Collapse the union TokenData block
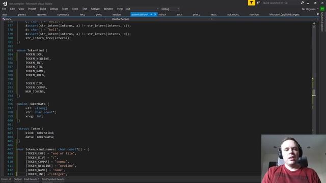 17,104
